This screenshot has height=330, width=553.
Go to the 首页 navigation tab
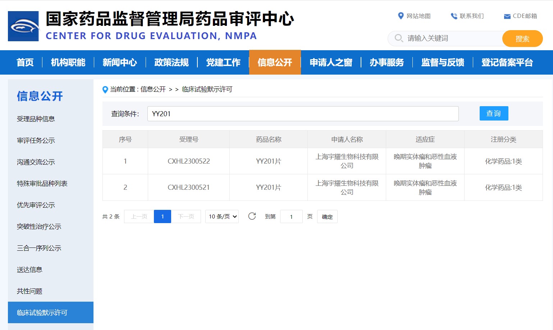click(x=25, y=62)
